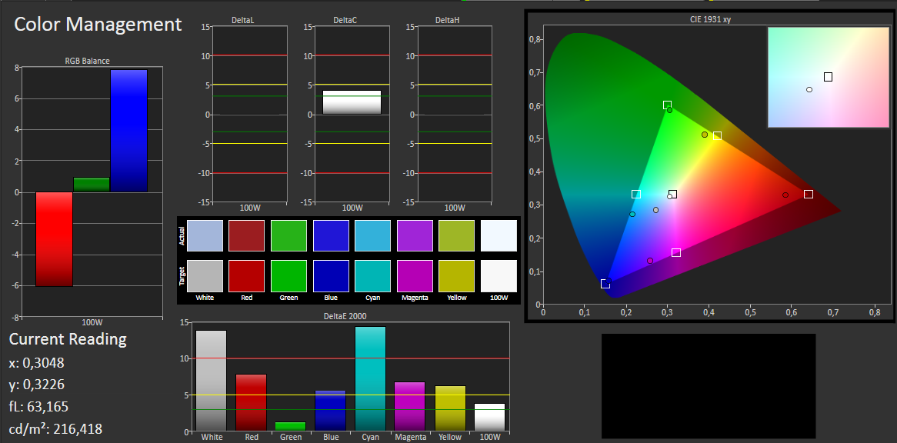Click the Green bar in DeltaE 2000
Viewport: 897px width, 443px height.
291,426
